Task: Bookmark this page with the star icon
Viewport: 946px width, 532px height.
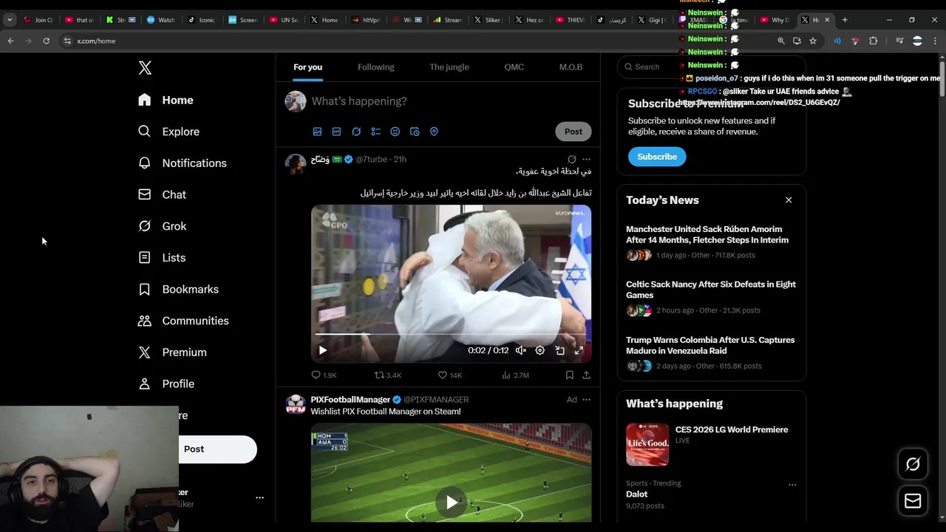Action: pyautogui.click(x=813, y=41)
